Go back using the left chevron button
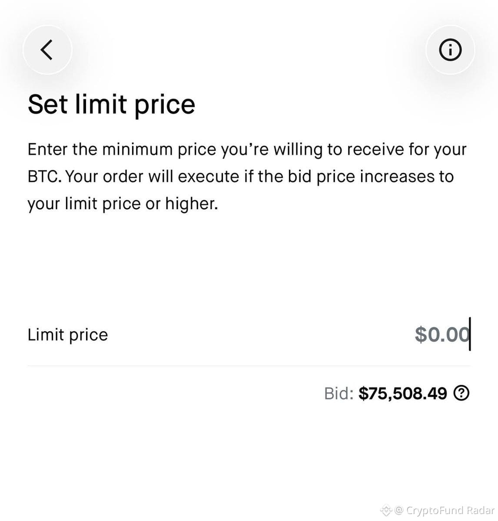Viewport: 498px width, 521px height. (x=47, y=50)
